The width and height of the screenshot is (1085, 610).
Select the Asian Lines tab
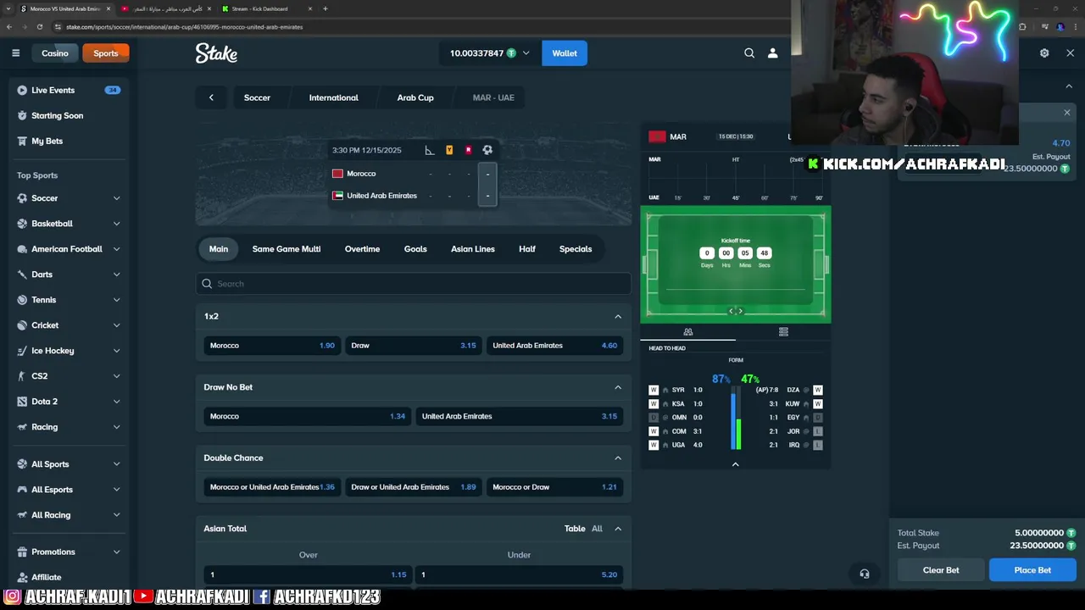tap(473, 249)
